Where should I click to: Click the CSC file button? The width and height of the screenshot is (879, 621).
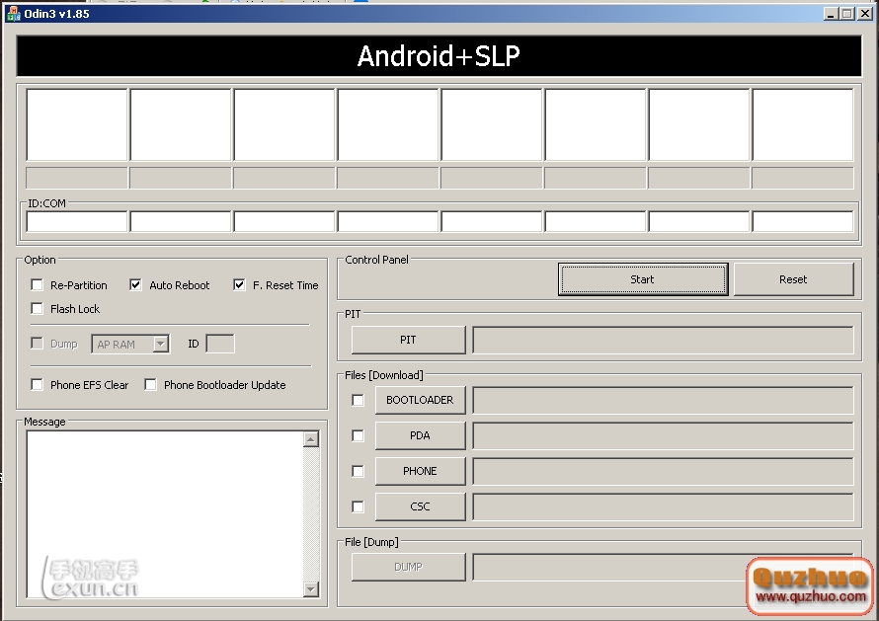[x=420, y=506]
